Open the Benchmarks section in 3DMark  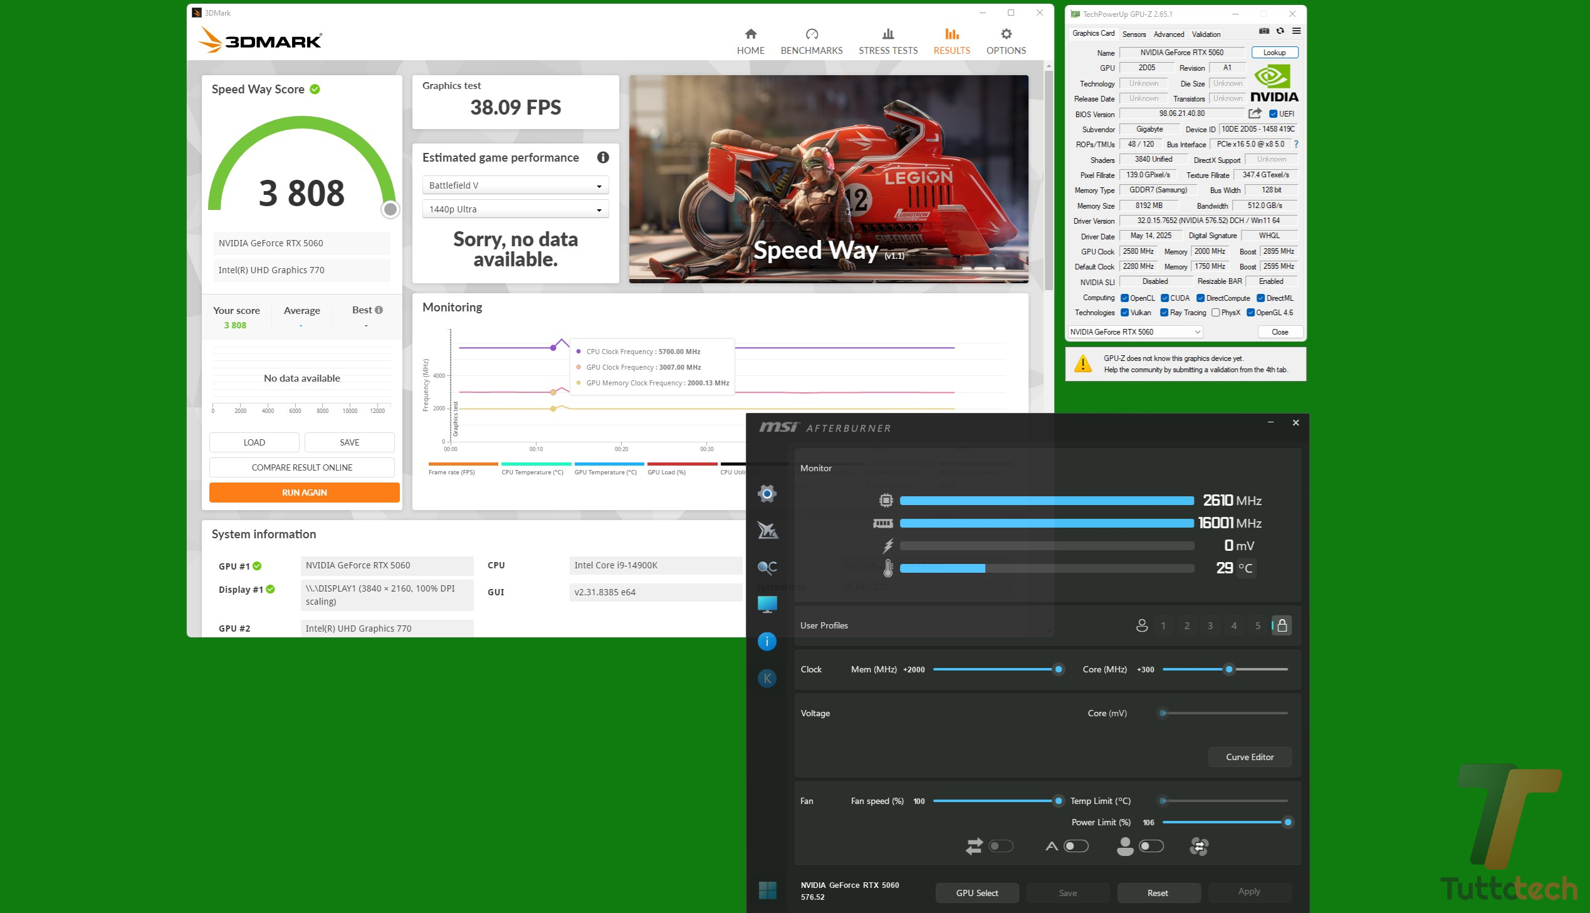(811, 39)
